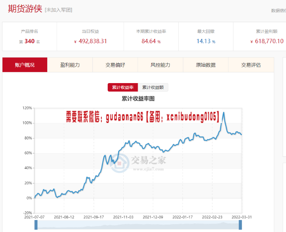This screenshot has height=232, width=286.
Task: Click the 产品排名 340 ranking value
Action: (x=30, y=41)
